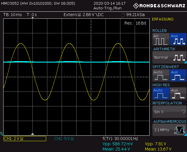Click the bottom trigger position triangle marker
Screen dimensions: 187x152
pos(33,134)
